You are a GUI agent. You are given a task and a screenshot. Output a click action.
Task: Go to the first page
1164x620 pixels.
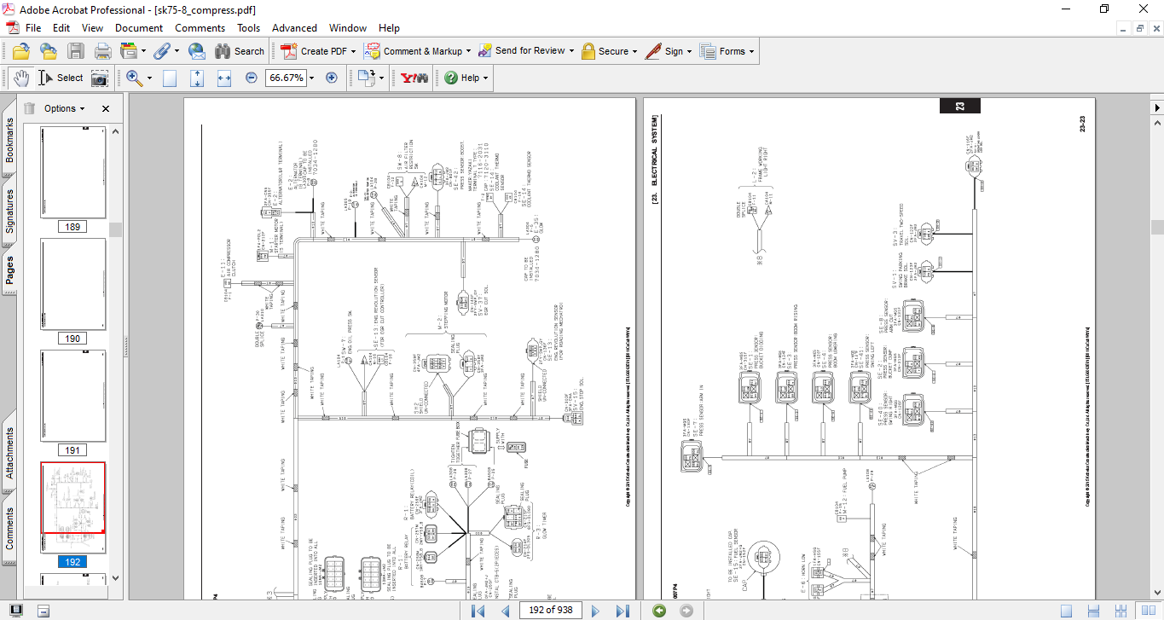pyautogui.click(x=478, y=610)
